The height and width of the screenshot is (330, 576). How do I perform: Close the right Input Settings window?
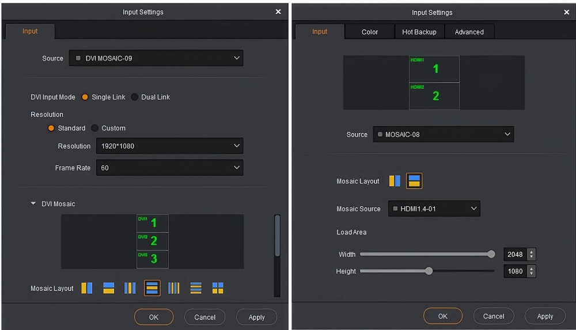pyautogui.click(x=566, y=12)
